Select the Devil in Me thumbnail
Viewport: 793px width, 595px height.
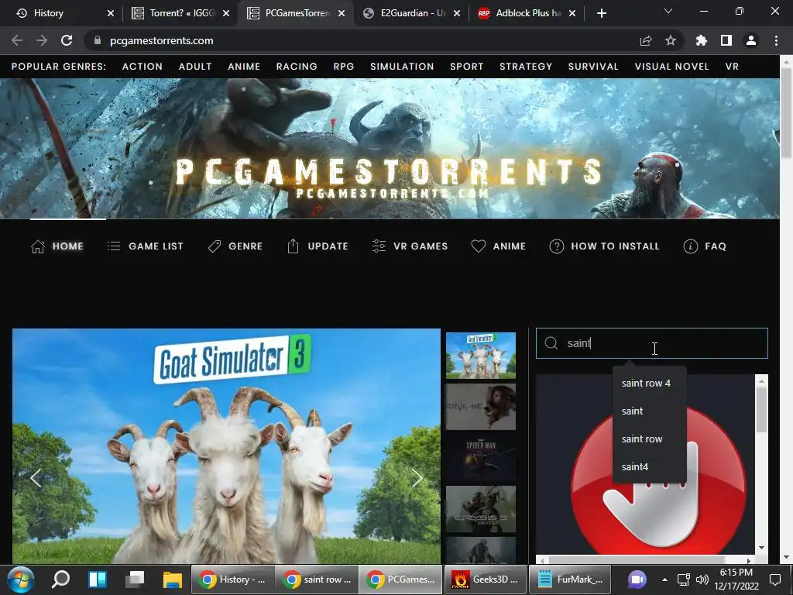click(x=480, y=407)
